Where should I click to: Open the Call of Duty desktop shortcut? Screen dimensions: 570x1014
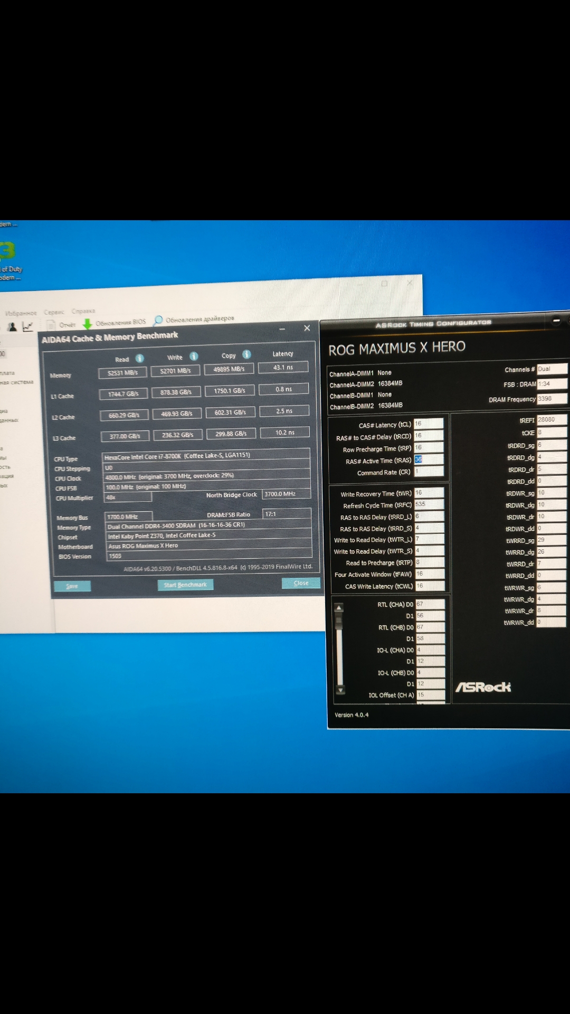(x=9, y=259)
